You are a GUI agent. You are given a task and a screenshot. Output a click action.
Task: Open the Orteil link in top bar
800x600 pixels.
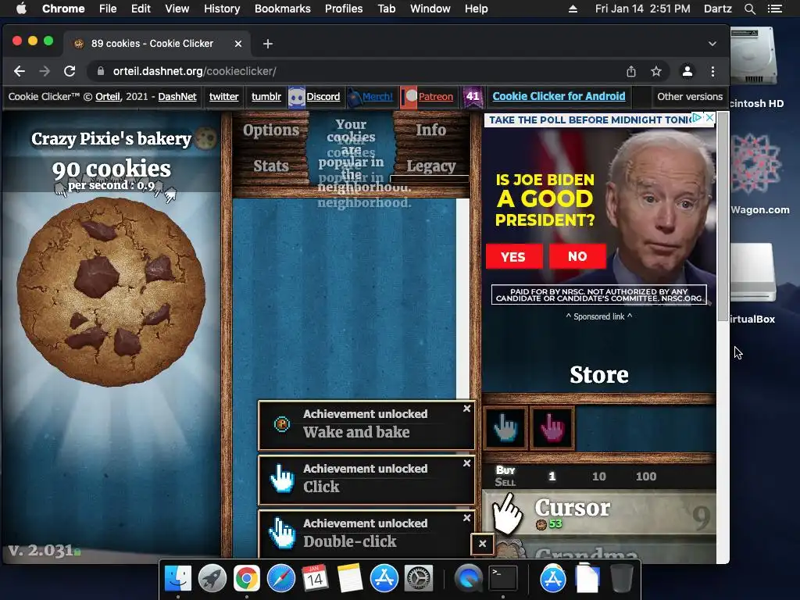pos(108,96)
